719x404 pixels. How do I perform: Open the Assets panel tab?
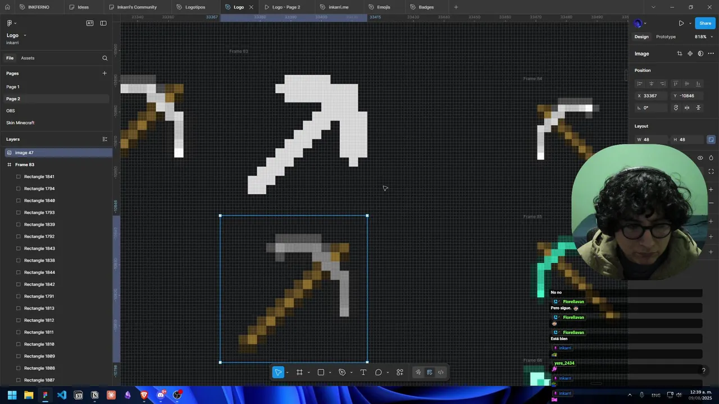pyautogui.click(x=28, y=58)
